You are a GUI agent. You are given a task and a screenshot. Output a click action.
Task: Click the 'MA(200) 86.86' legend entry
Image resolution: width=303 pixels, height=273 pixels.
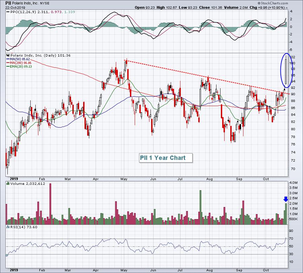(21, 63)
